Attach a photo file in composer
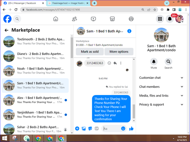The image size is (190, 142). (x=84, y=129)
